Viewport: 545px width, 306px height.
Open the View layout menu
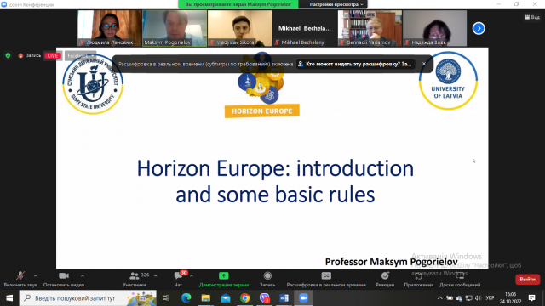click(532, 17)
